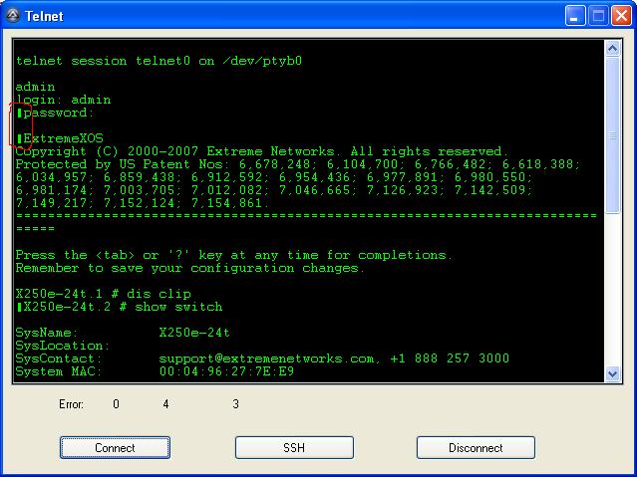Click the 'login: admin' line
This screenshot has width=637, height=477.
click(x=63, y=100)
